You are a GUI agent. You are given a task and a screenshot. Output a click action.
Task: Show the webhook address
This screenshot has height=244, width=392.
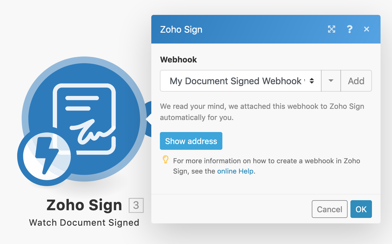point(191,141)
